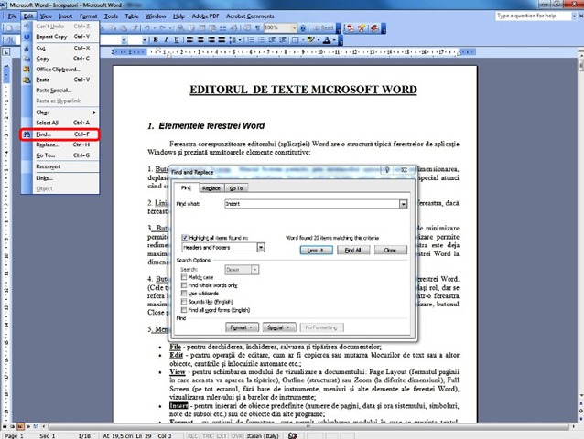
Task: Enable the Match case checkbox
Action: click(184, 277)
